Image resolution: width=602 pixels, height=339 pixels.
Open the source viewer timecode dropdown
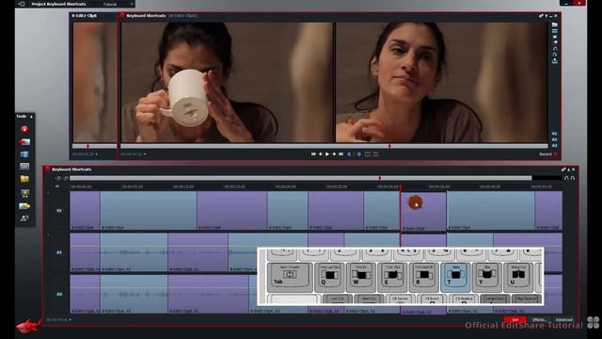coord(96,154)
